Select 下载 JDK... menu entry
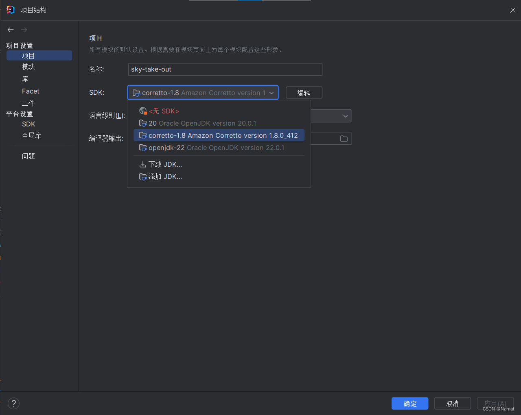 [x=219, y=164]
